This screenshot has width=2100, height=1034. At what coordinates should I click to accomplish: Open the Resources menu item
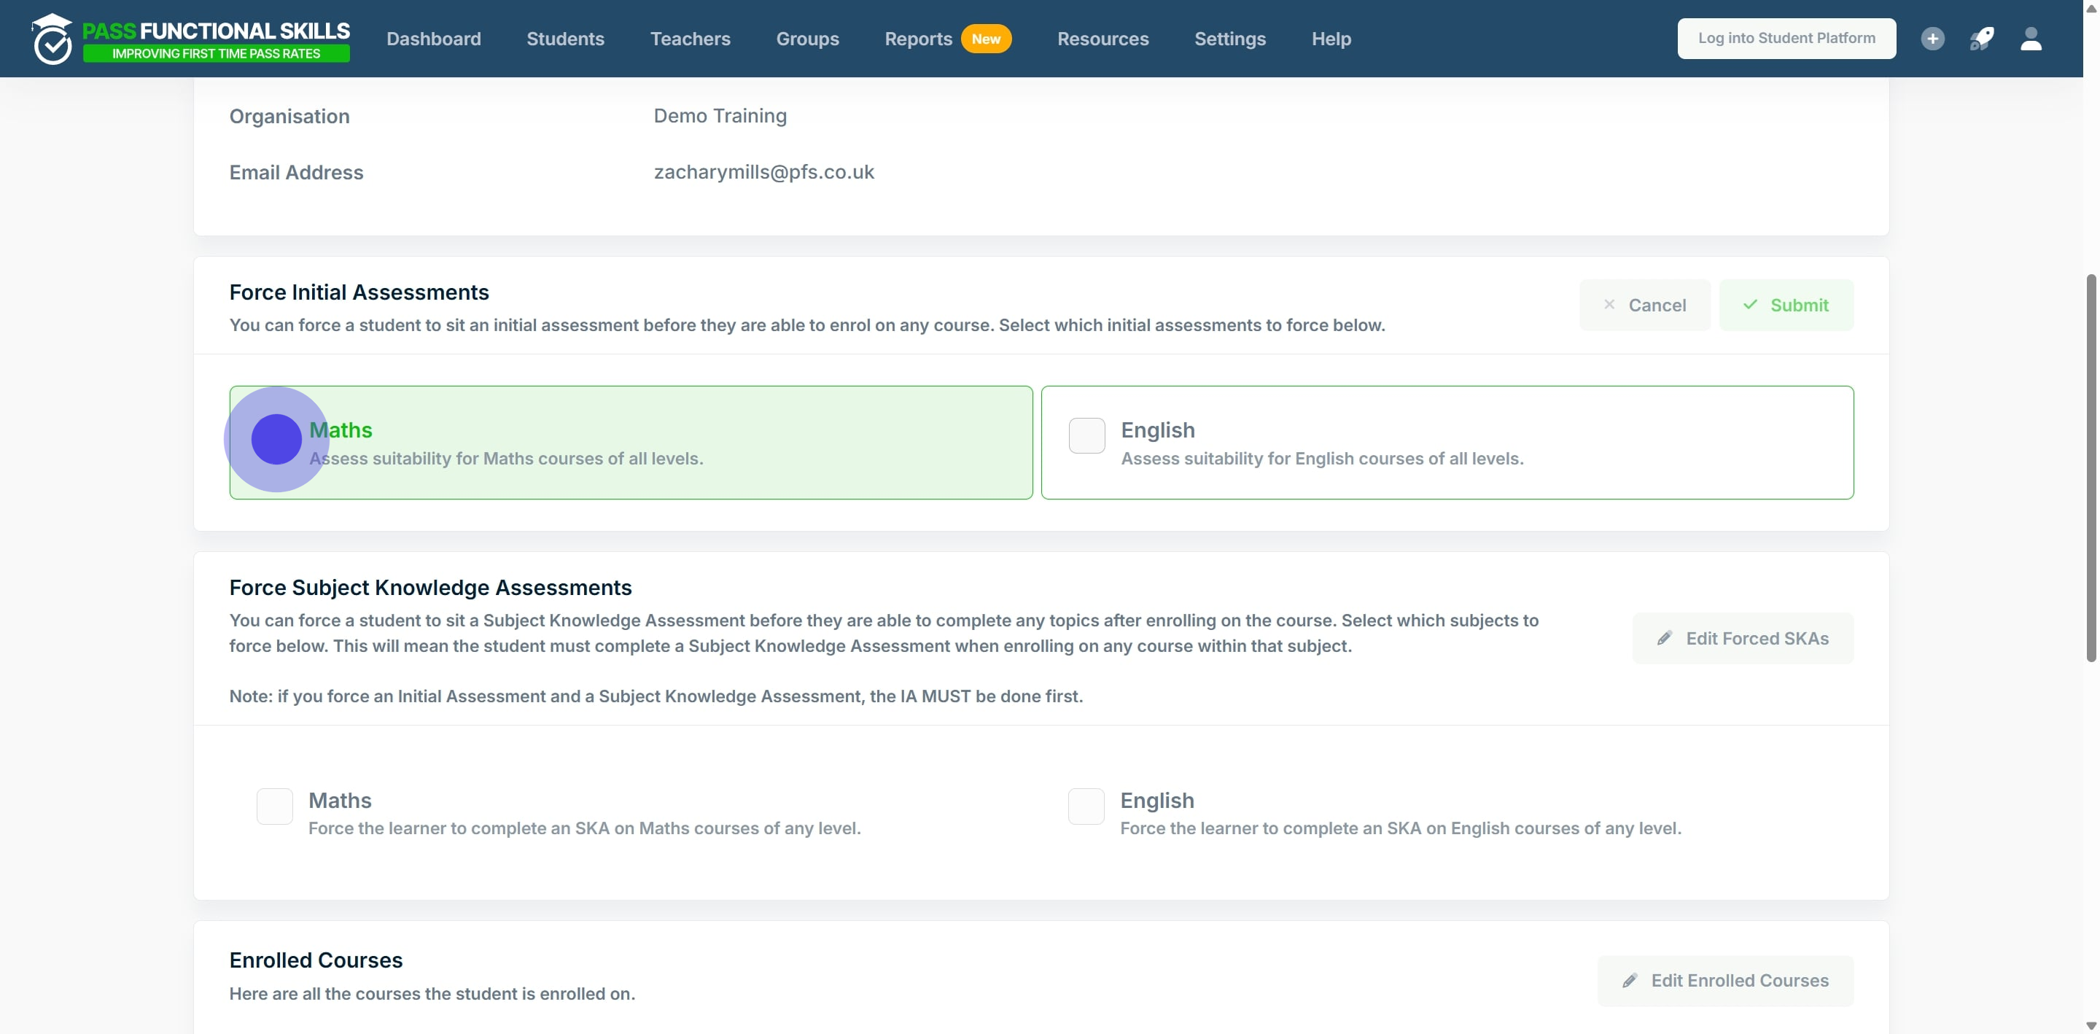(x=1102, y=39)
